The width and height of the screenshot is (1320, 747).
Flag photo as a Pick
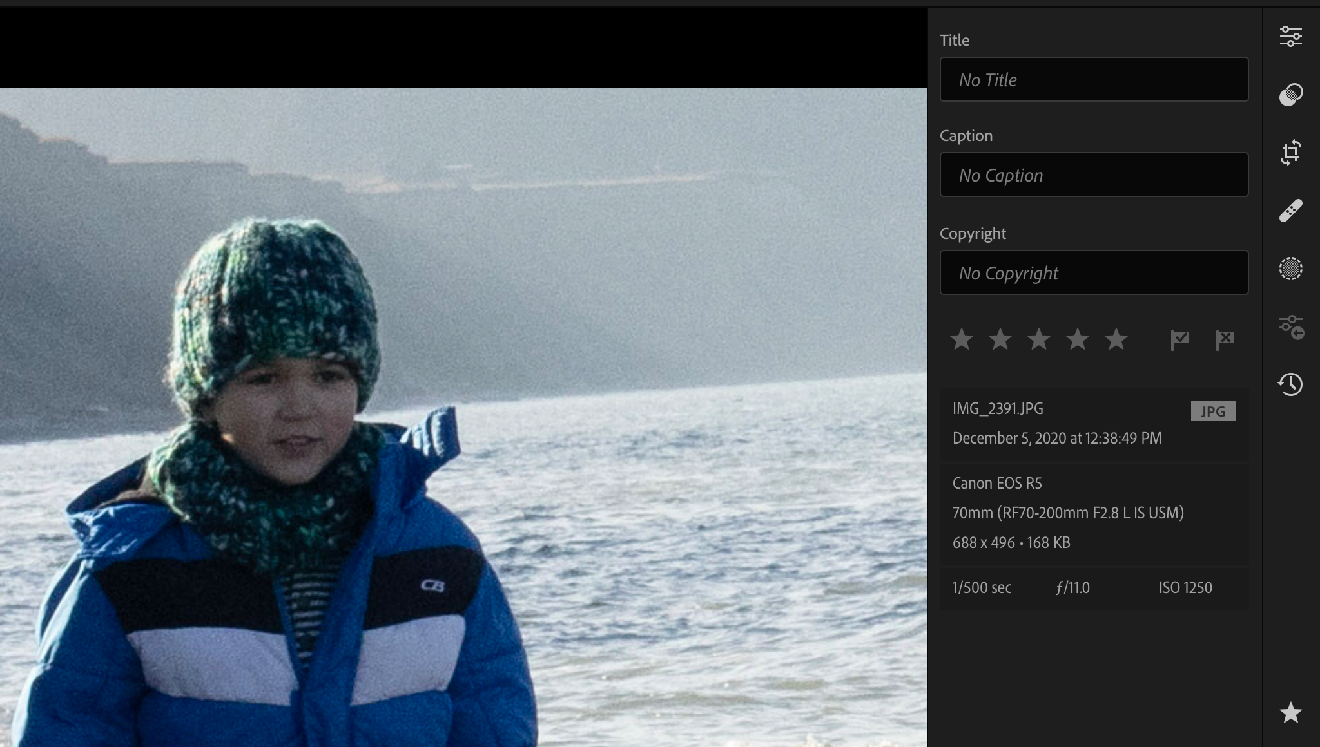tap(1179, 339)
